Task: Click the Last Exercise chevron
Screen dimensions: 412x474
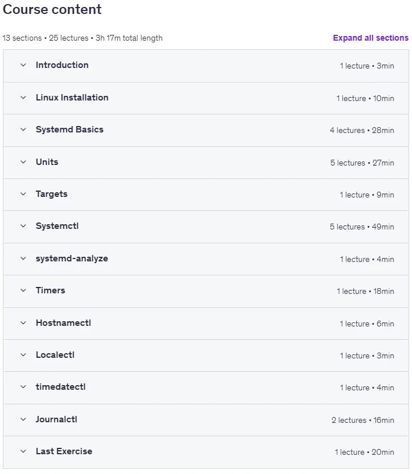Action: [x=23, y=451]
